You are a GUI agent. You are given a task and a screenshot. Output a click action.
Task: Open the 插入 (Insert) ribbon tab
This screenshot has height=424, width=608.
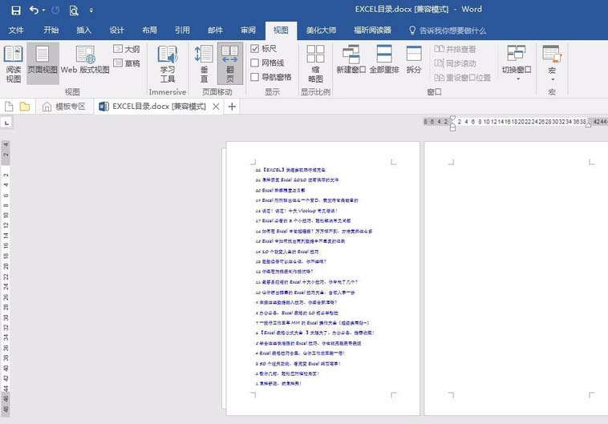(x=83, y=30)
